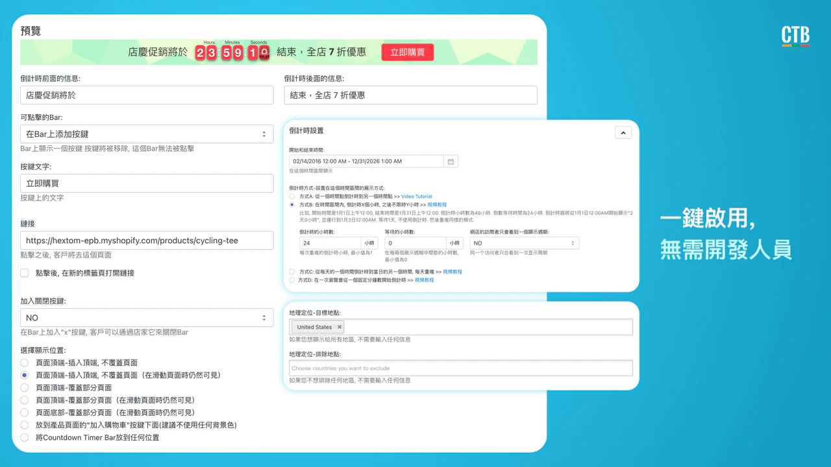Edit the 倒計時後面的信息 text field
Viewport: 831px width, 467px height.
[x=410, y=95]
